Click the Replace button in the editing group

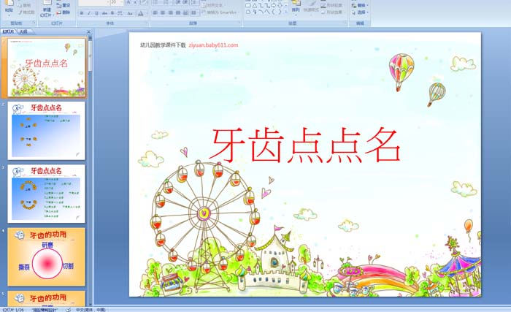[359, 5]
